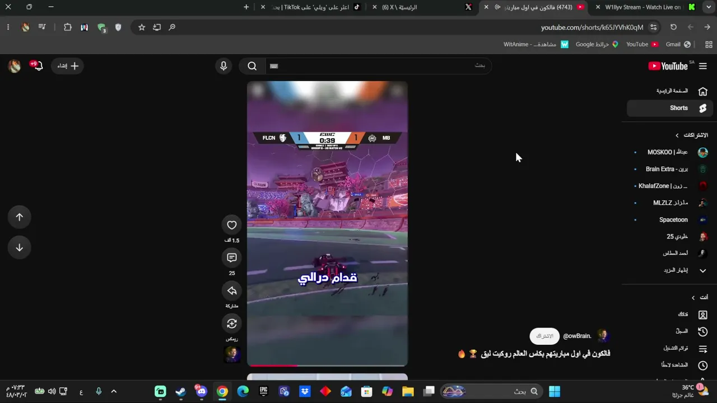Image resolution: width=717 pixels, height=403 pixels.
Task: Open Chrome profile avatar
Action: click(x=25, y=27)
